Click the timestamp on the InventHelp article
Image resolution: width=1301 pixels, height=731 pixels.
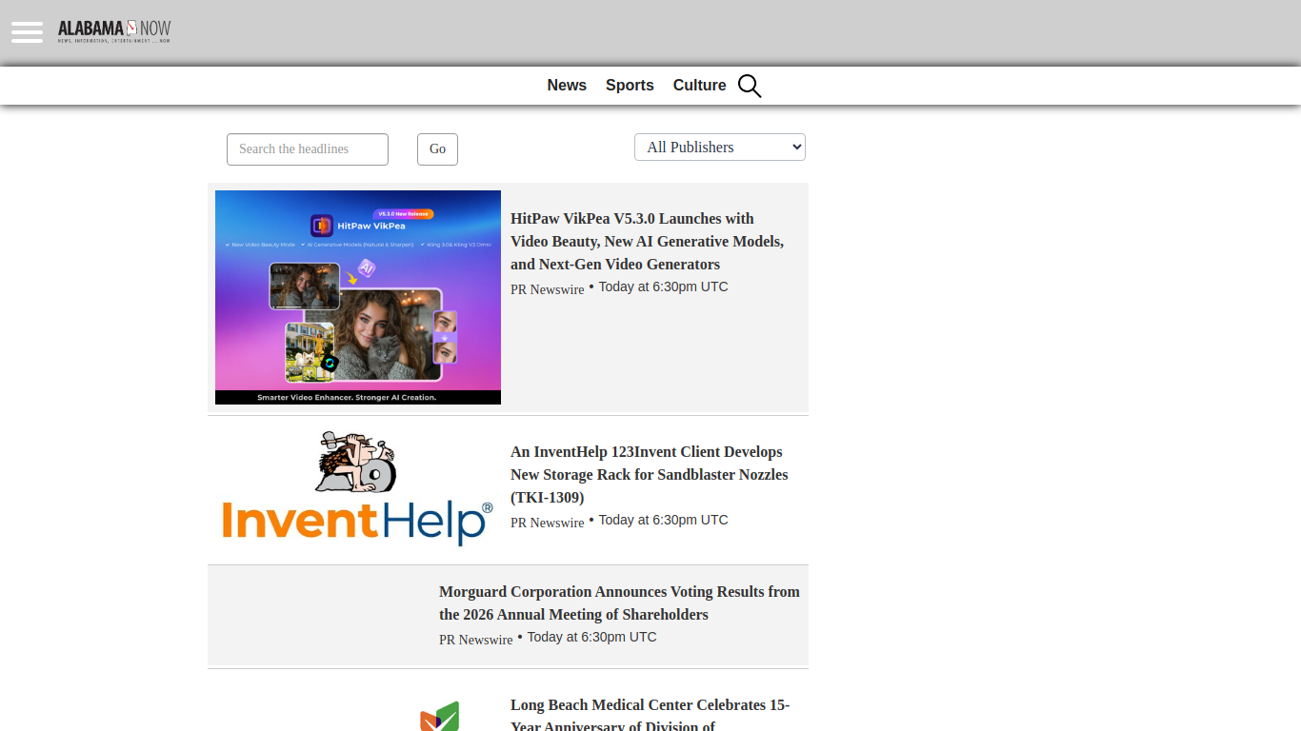(663, 520)
